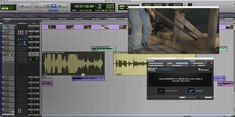Click the REFERENCE arrow icon
The height and width of the screenshot is (117, 235).
click(x=161, y=91)
